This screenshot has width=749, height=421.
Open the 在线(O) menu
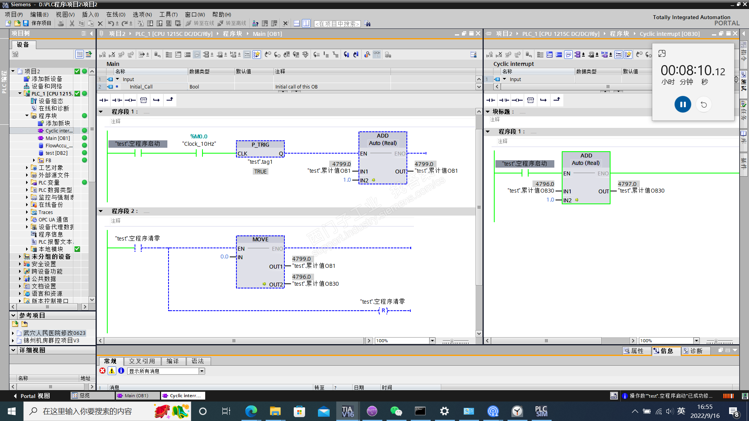click(x=115, y=14)
